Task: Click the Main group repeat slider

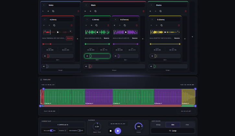Action: coord(114,66)
